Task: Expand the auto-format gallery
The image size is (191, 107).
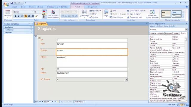Action: click(183, 17)
